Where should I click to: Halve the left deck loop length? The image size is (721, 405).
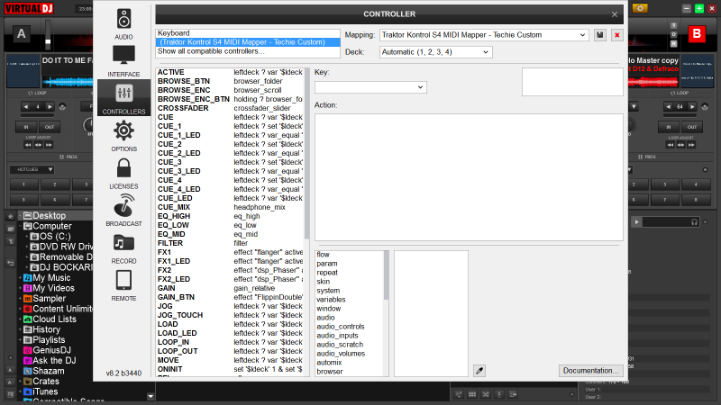click(x=26, y=106)
